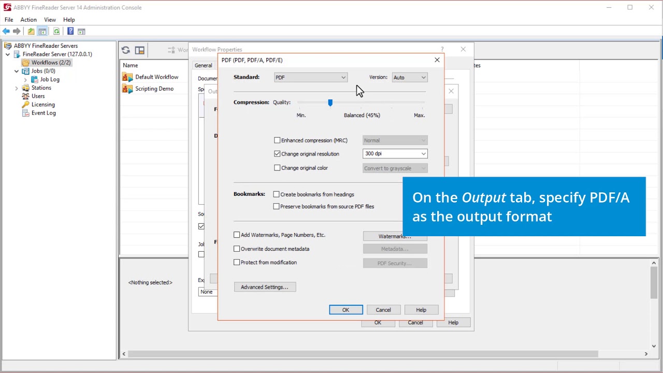Select the FineReader Server (127.0.0.1) icon
The image size is (663, 373).
(x=17, y=54)
